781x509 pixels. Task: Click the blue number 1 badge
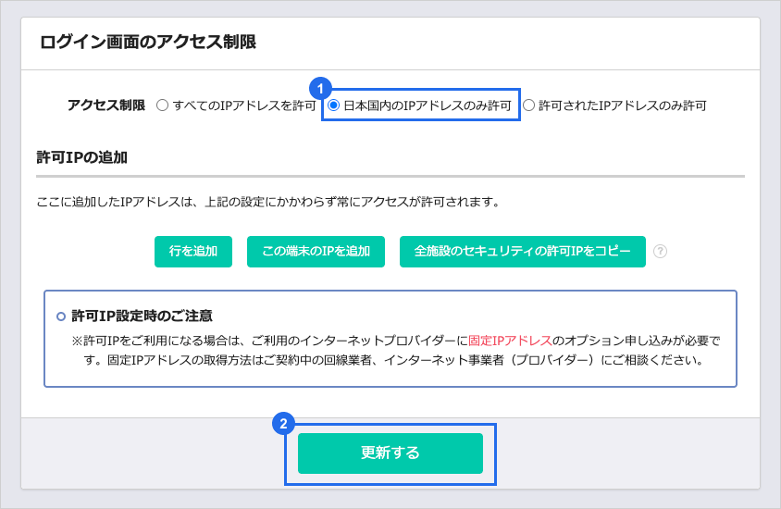(x=320, y=89)
